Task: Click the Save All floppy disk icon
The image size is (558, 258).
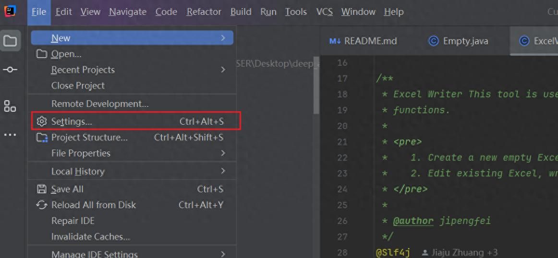Action: coord(42,189)
